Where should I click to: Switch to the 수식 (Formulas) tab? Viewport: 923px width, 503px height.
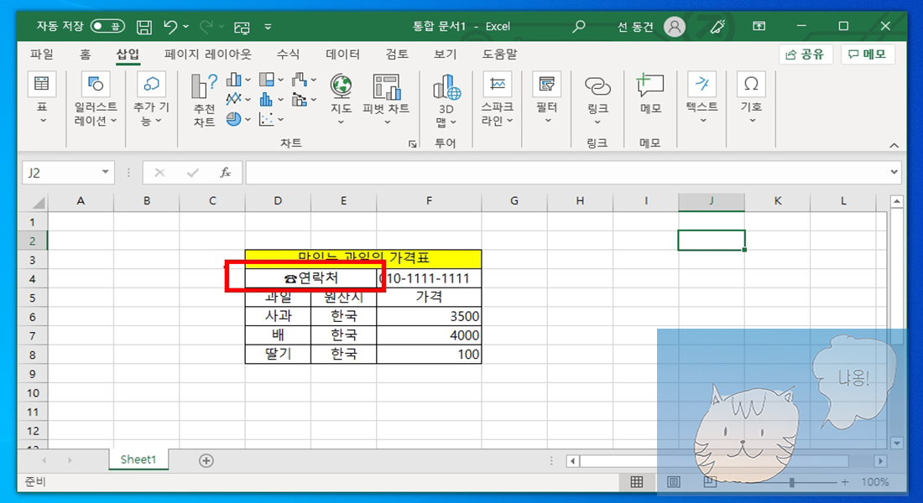click(x=288, y=54)
